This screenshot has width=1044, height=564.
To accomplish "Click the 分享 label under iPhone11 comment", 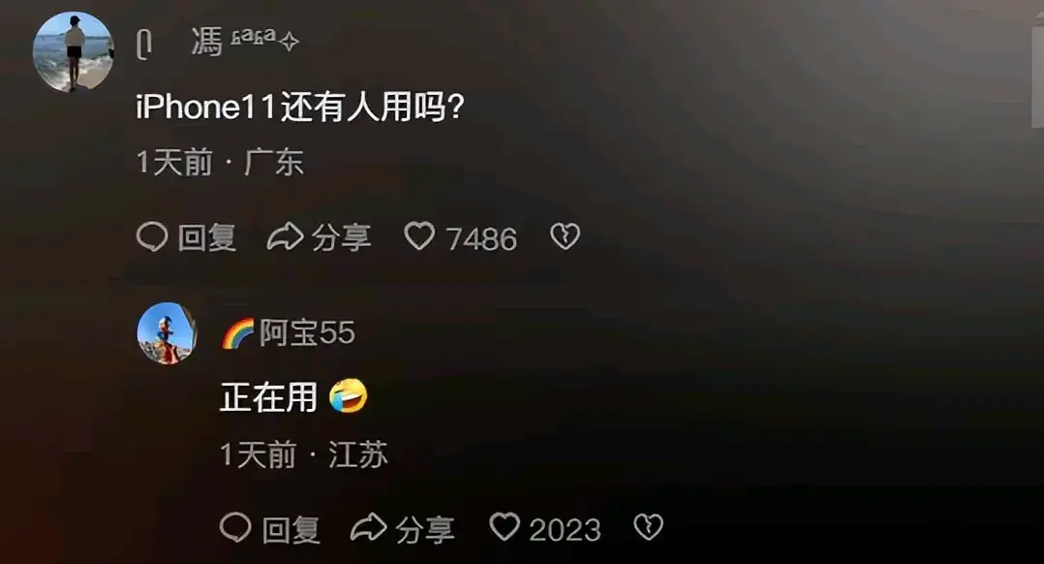I will click(x=341, y=237).
